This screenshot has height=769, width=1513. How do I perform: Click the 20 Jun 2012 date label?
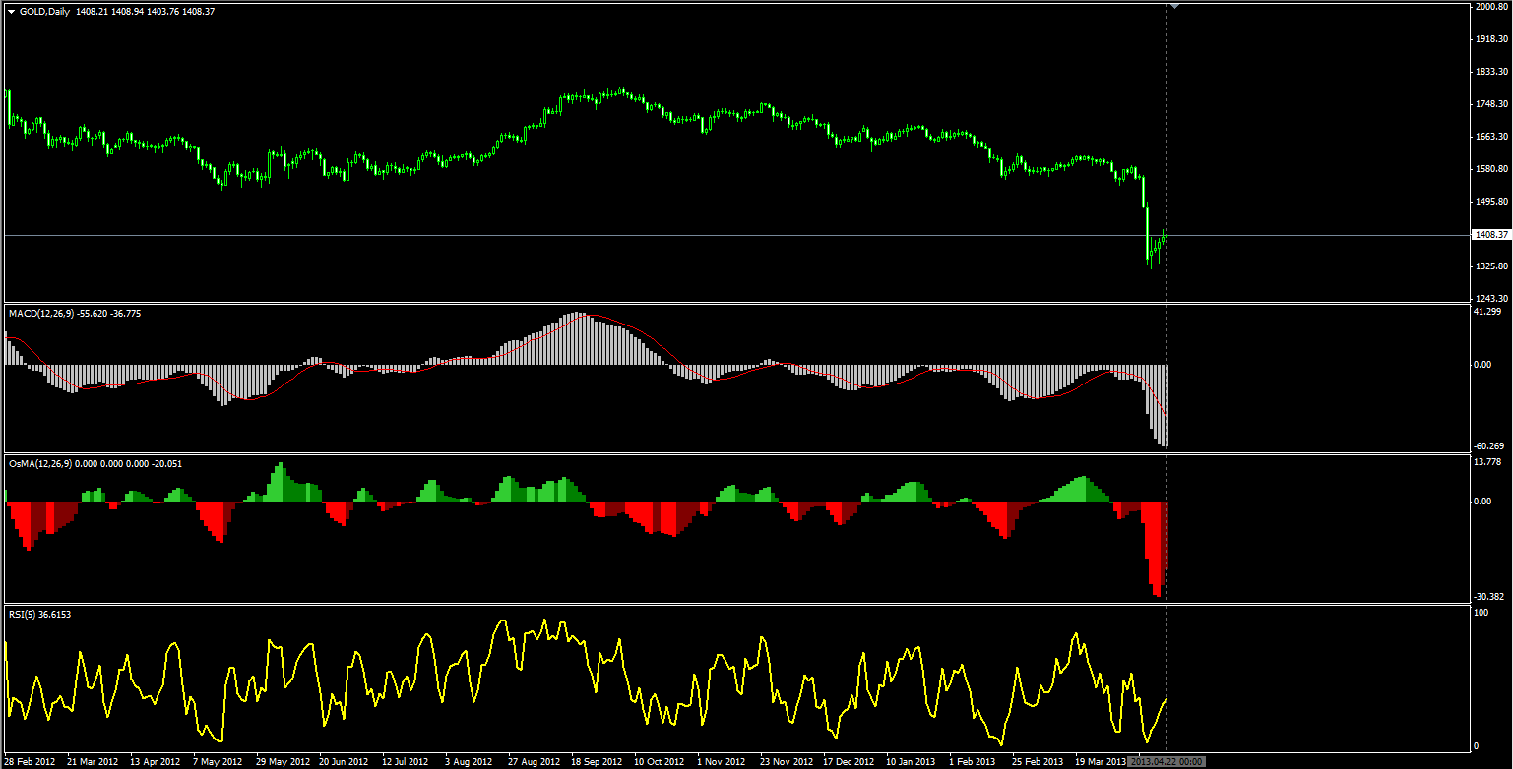point(344,761)
